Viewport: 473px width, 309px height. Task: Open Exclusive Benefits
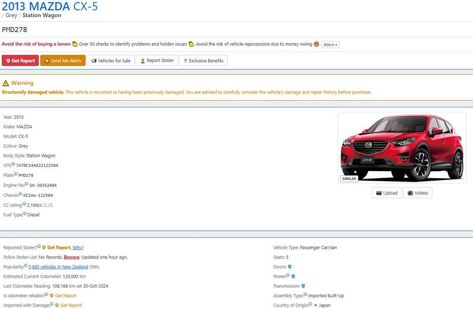[x=203, y=60]
